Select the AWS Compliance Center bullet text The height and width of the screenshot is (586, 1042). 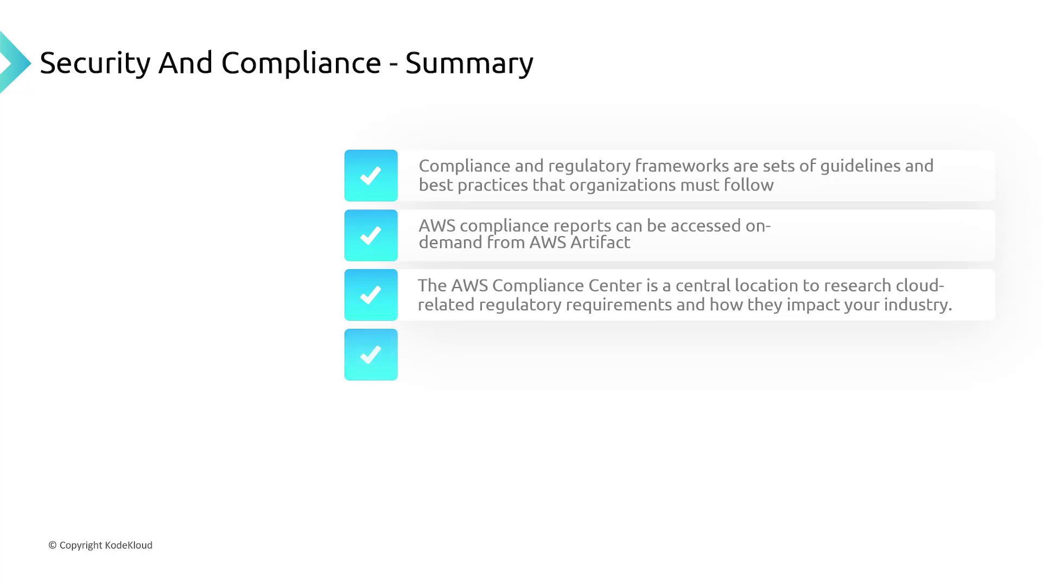coord(684,295)
